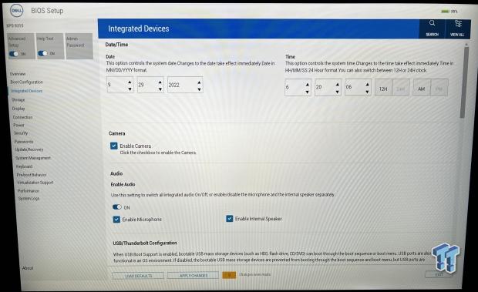The height and width of the screenshot is (292, 478).
Task: Check the battery status icon
Action: (x=446, y=12)
